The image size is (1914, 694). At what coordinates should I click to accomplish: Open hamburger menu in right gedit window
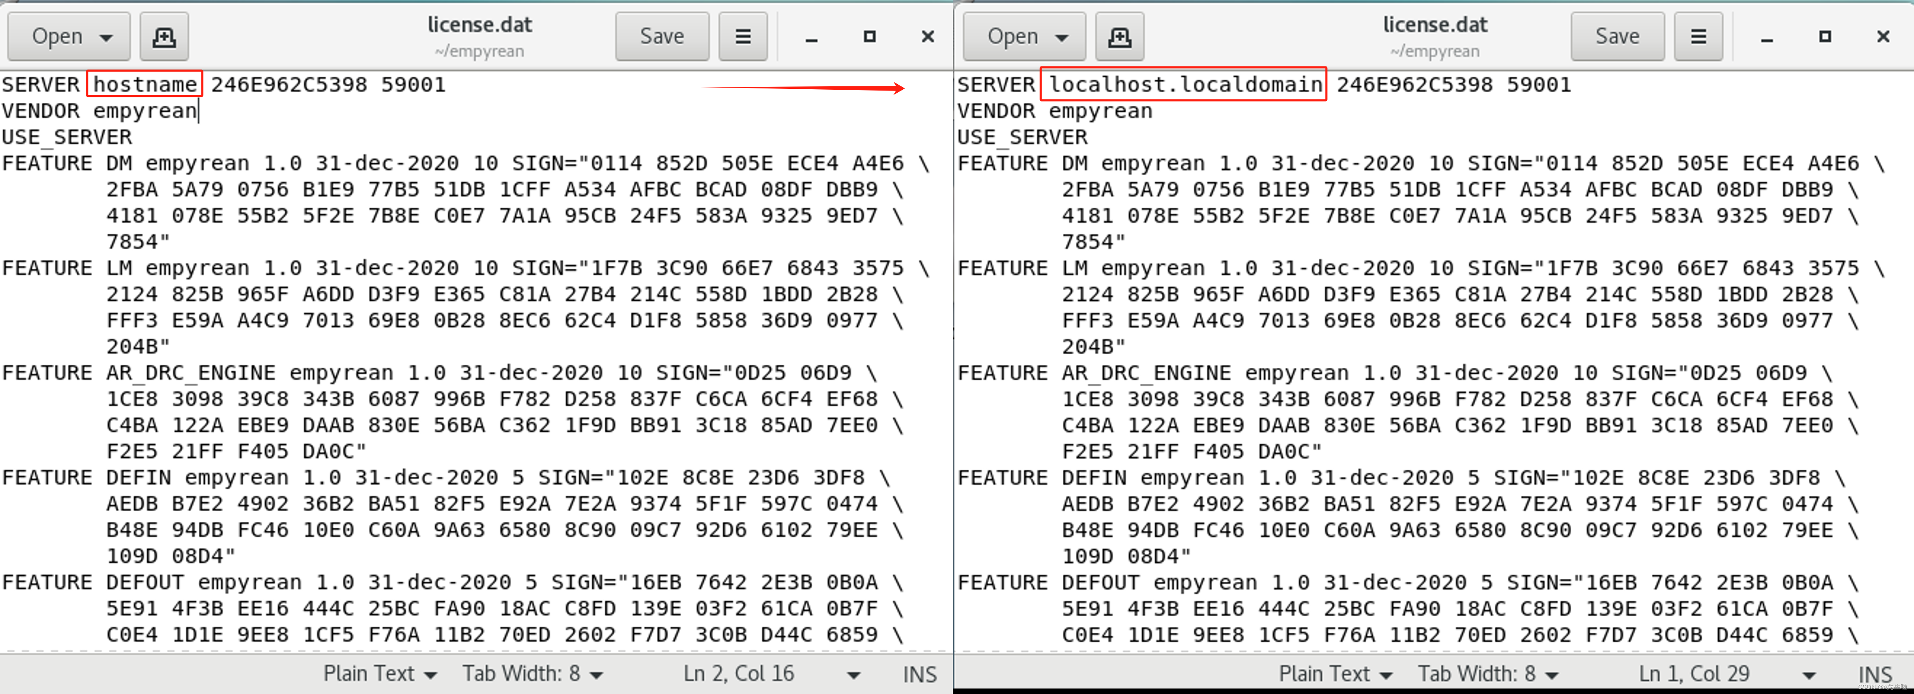pos(1698,36)
